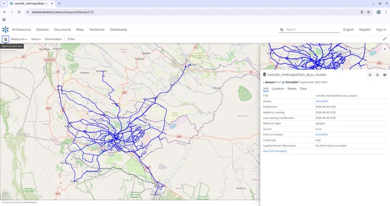Click 'No information provided' text
This screenshot has width=390, height=206.
click(331, 146)
